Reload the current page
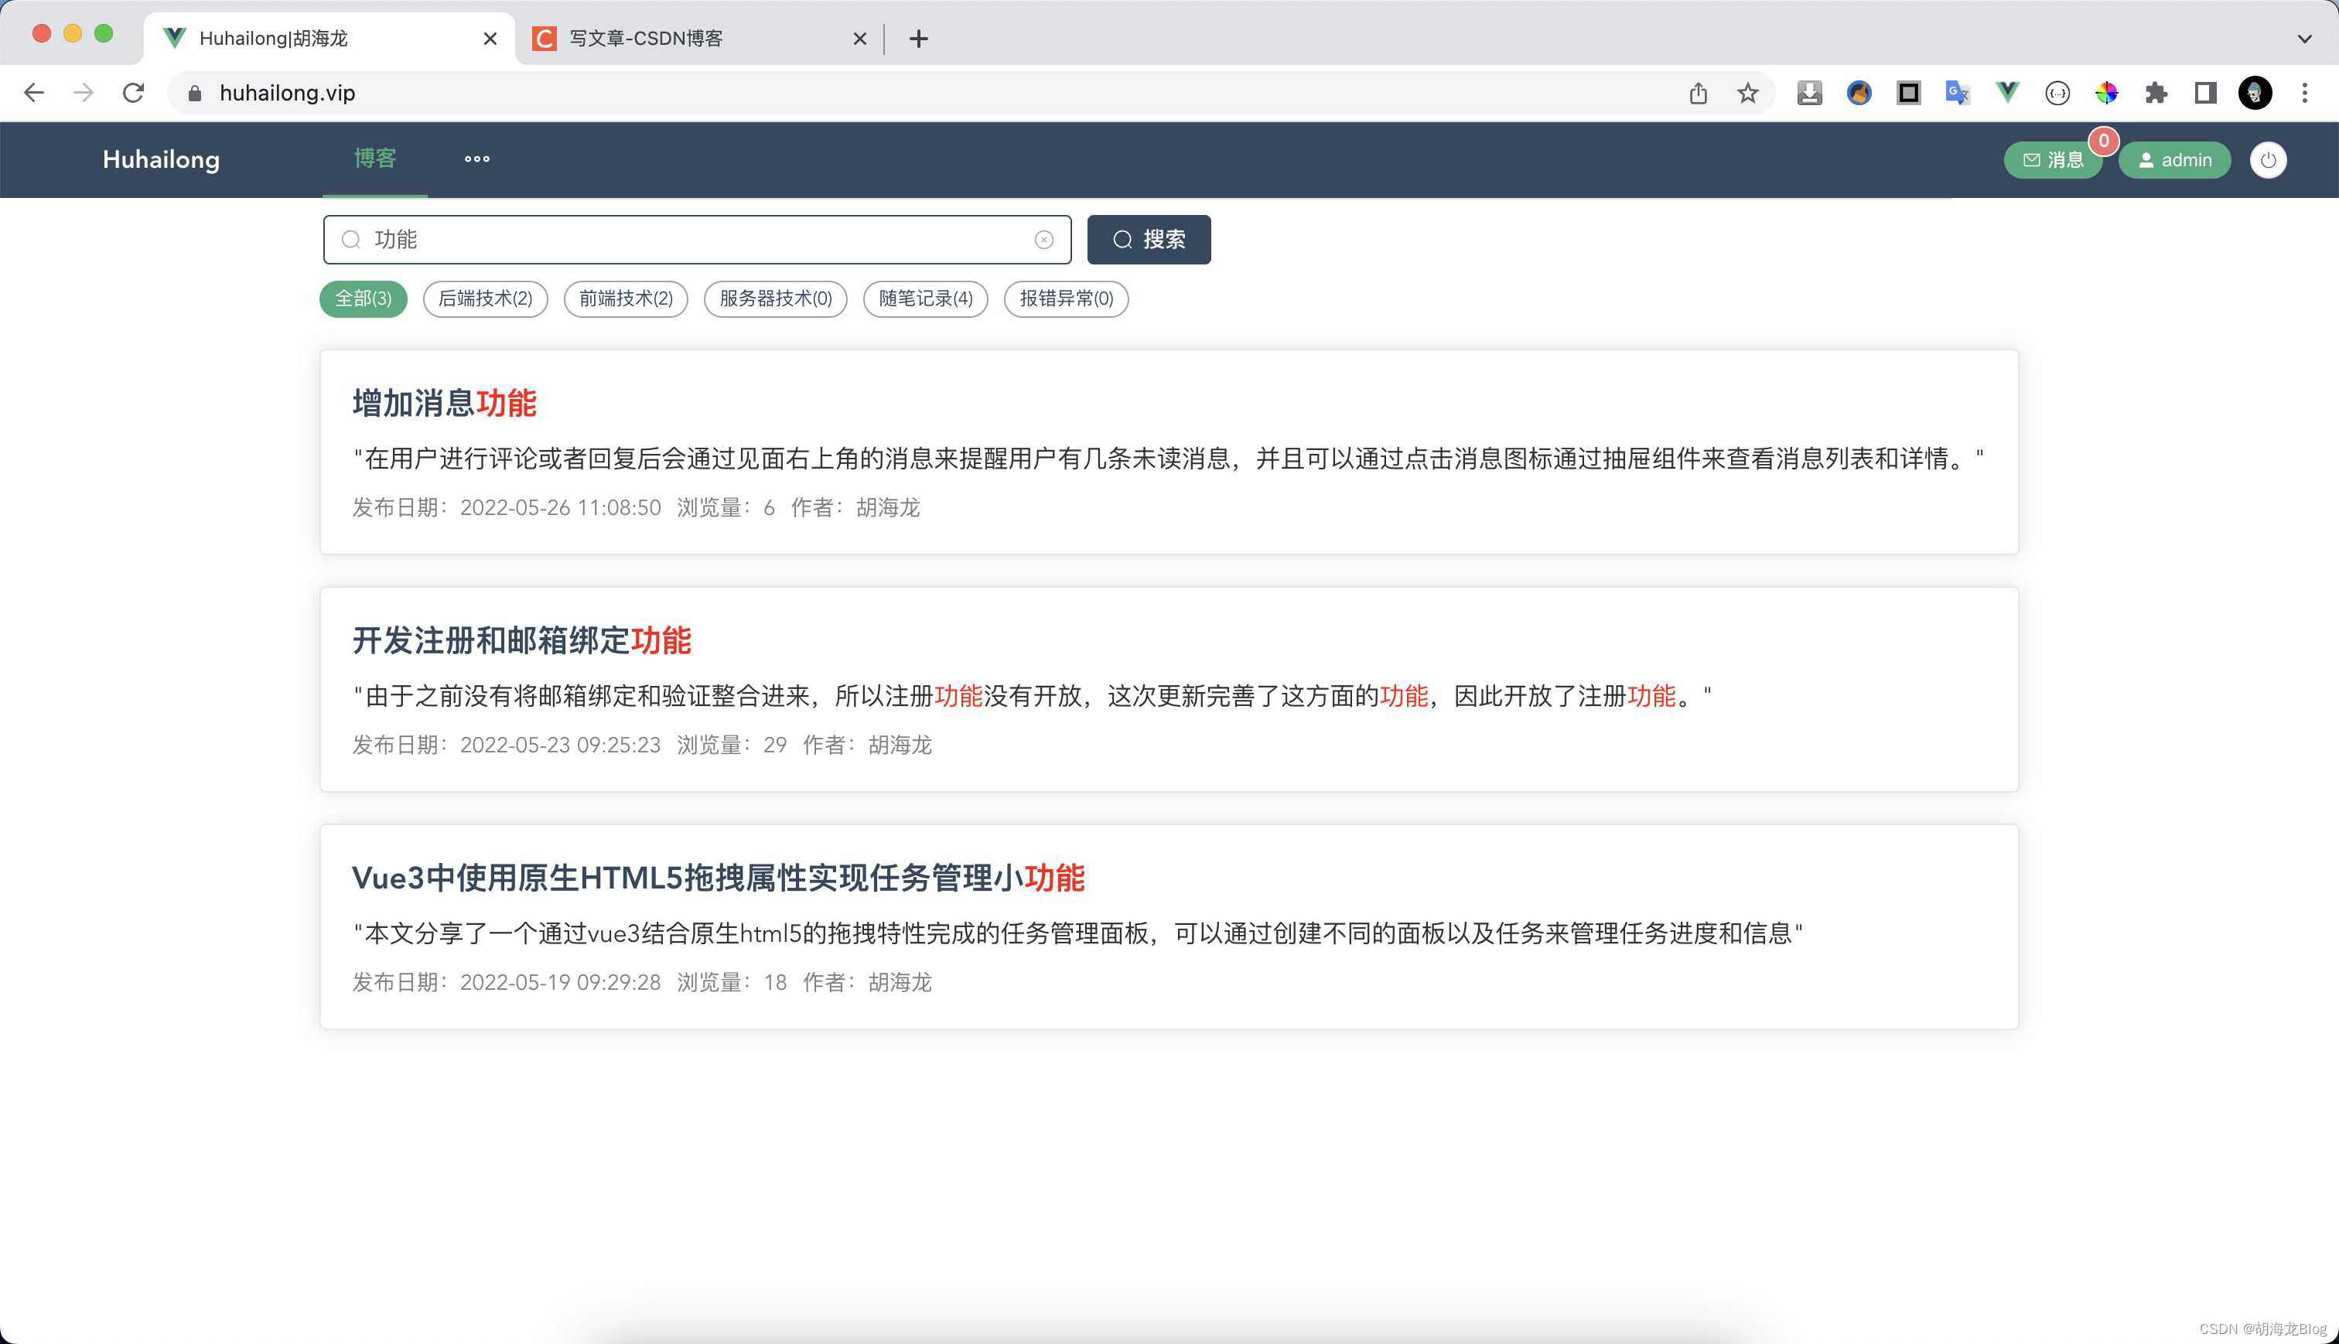 point(133,94)
